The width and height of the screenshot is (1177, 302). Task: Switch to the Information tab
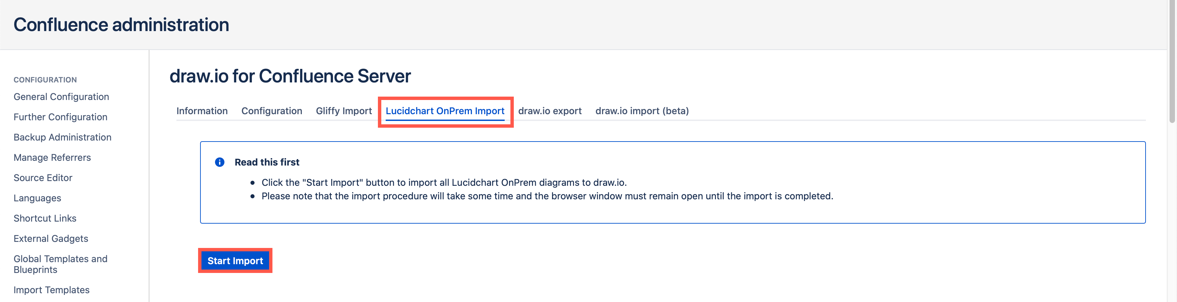click(202, 110)
